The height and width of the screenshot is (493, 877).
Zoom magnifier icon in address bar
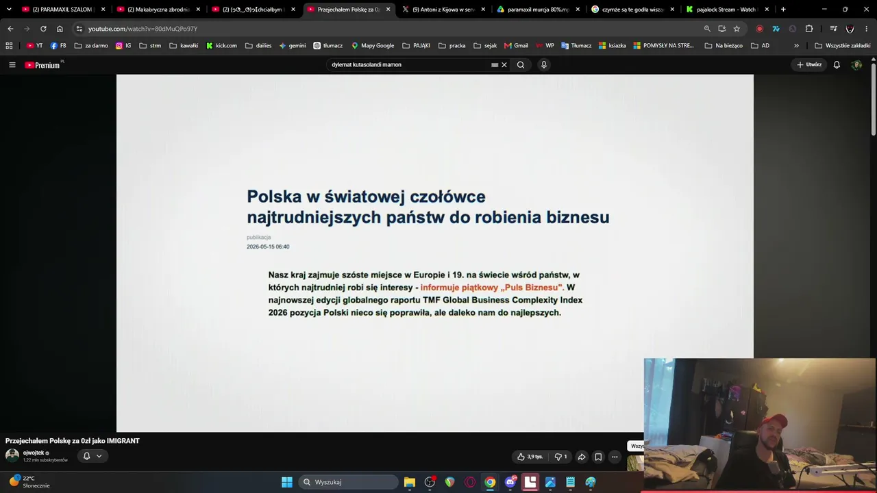pos(707,29)
